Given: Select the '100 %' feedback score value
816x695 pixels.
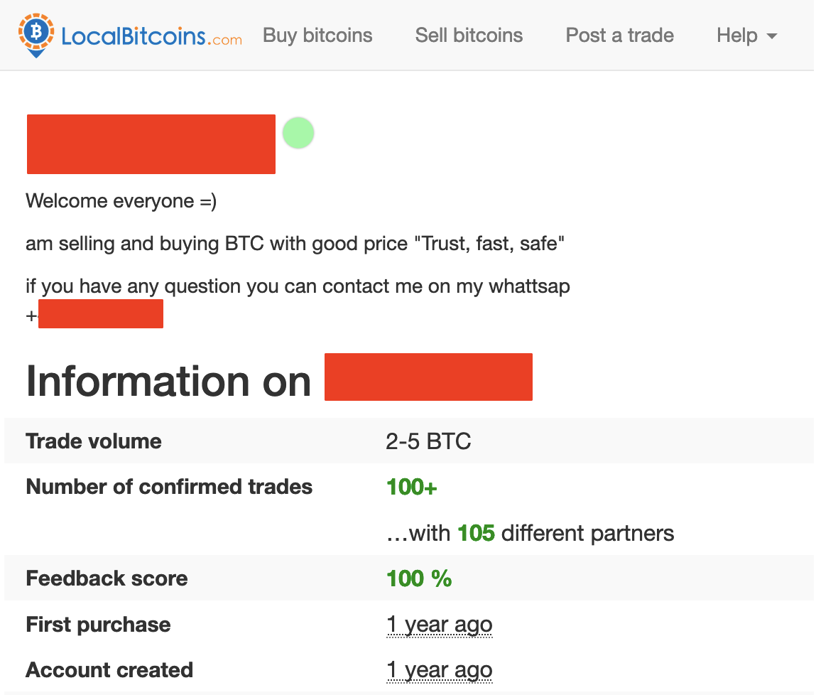Looking at the screenshot, I should tap(419, 579).
